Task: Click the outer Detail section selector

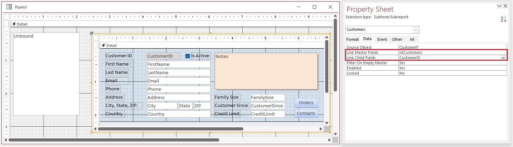Action: [x=7, y=24]
